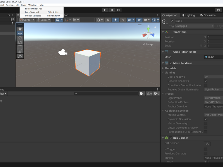Open gizmos dropdown arrow
223x167 pixels.
tap(158, 20)
